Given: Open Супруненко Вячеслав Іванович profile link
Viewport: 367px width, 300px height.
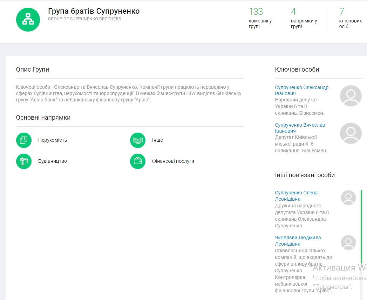Looking at the screenshot, I should coord(300,128).
